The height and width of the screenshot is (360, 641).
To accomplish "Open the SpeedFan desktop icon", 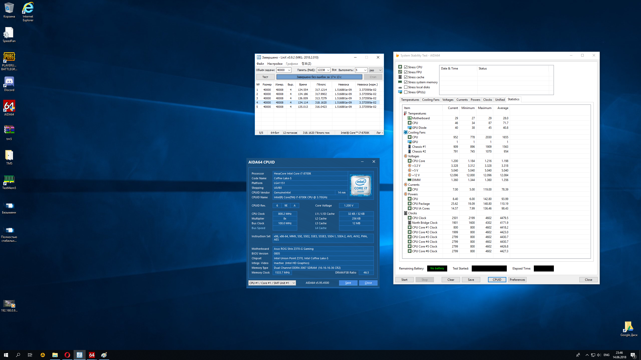I will 9,33.
